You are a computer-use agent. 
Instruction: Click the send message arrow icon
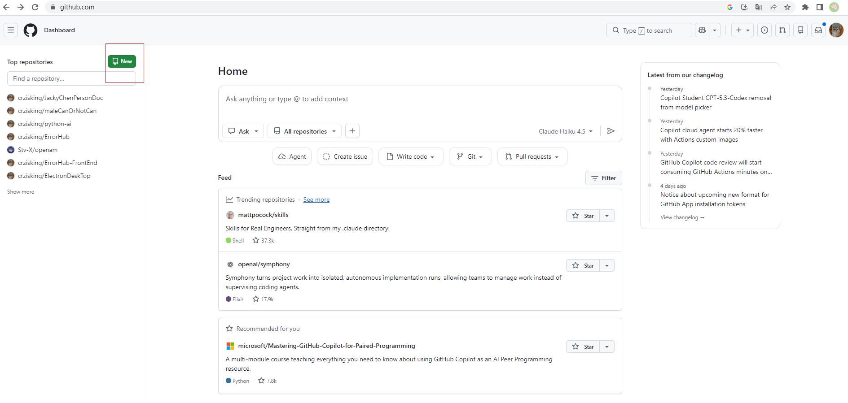pos(611,131)
